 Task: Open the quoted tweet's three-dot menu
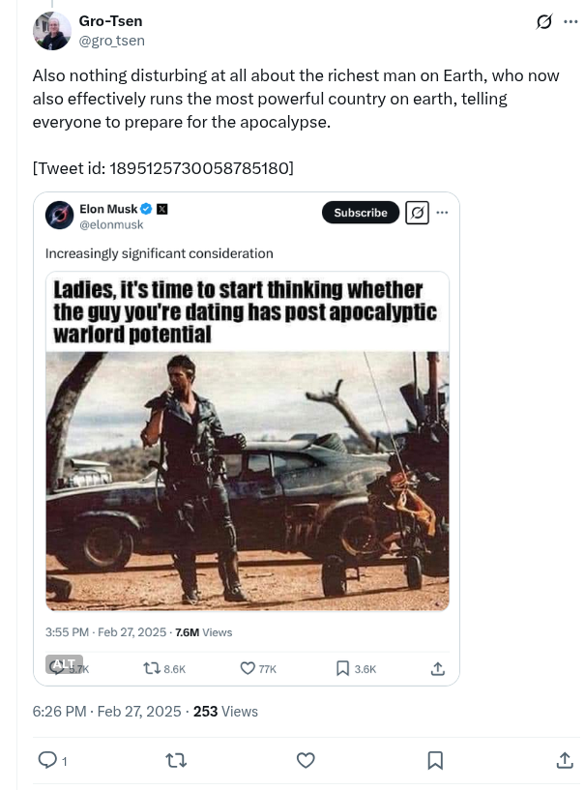442,213
